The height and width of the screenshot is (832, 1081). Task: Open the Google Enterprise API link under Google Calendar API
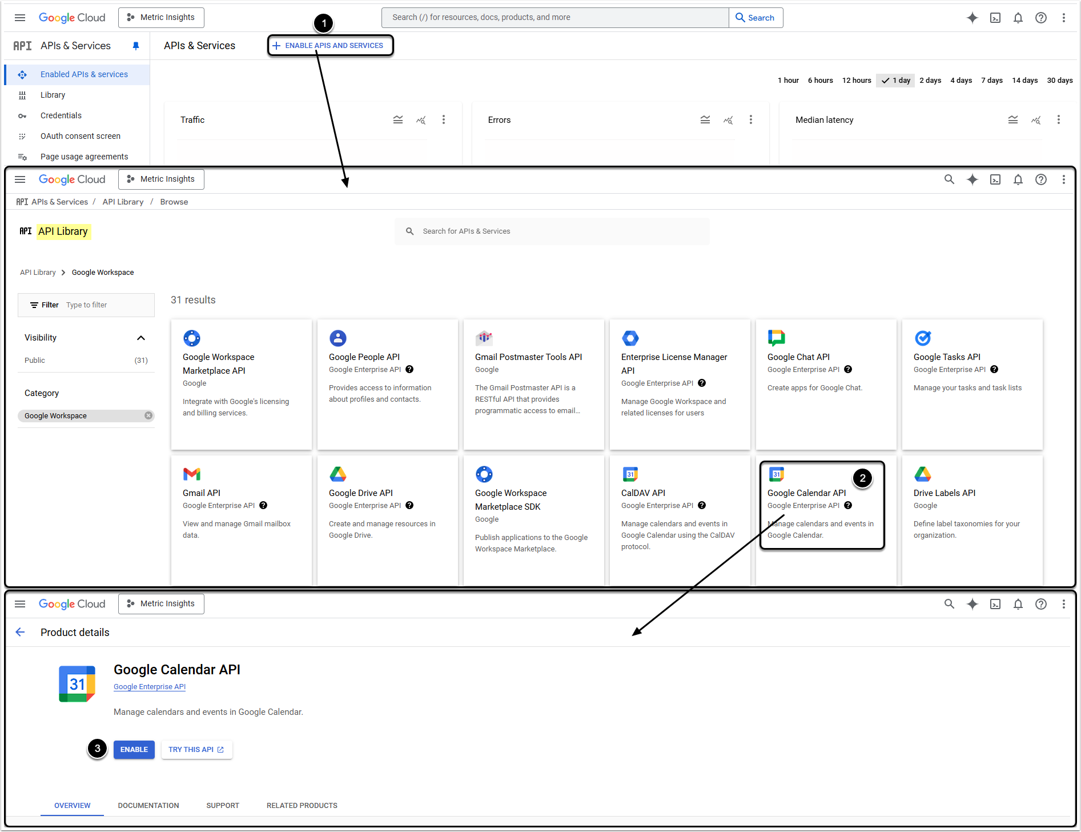coord(150,687)
